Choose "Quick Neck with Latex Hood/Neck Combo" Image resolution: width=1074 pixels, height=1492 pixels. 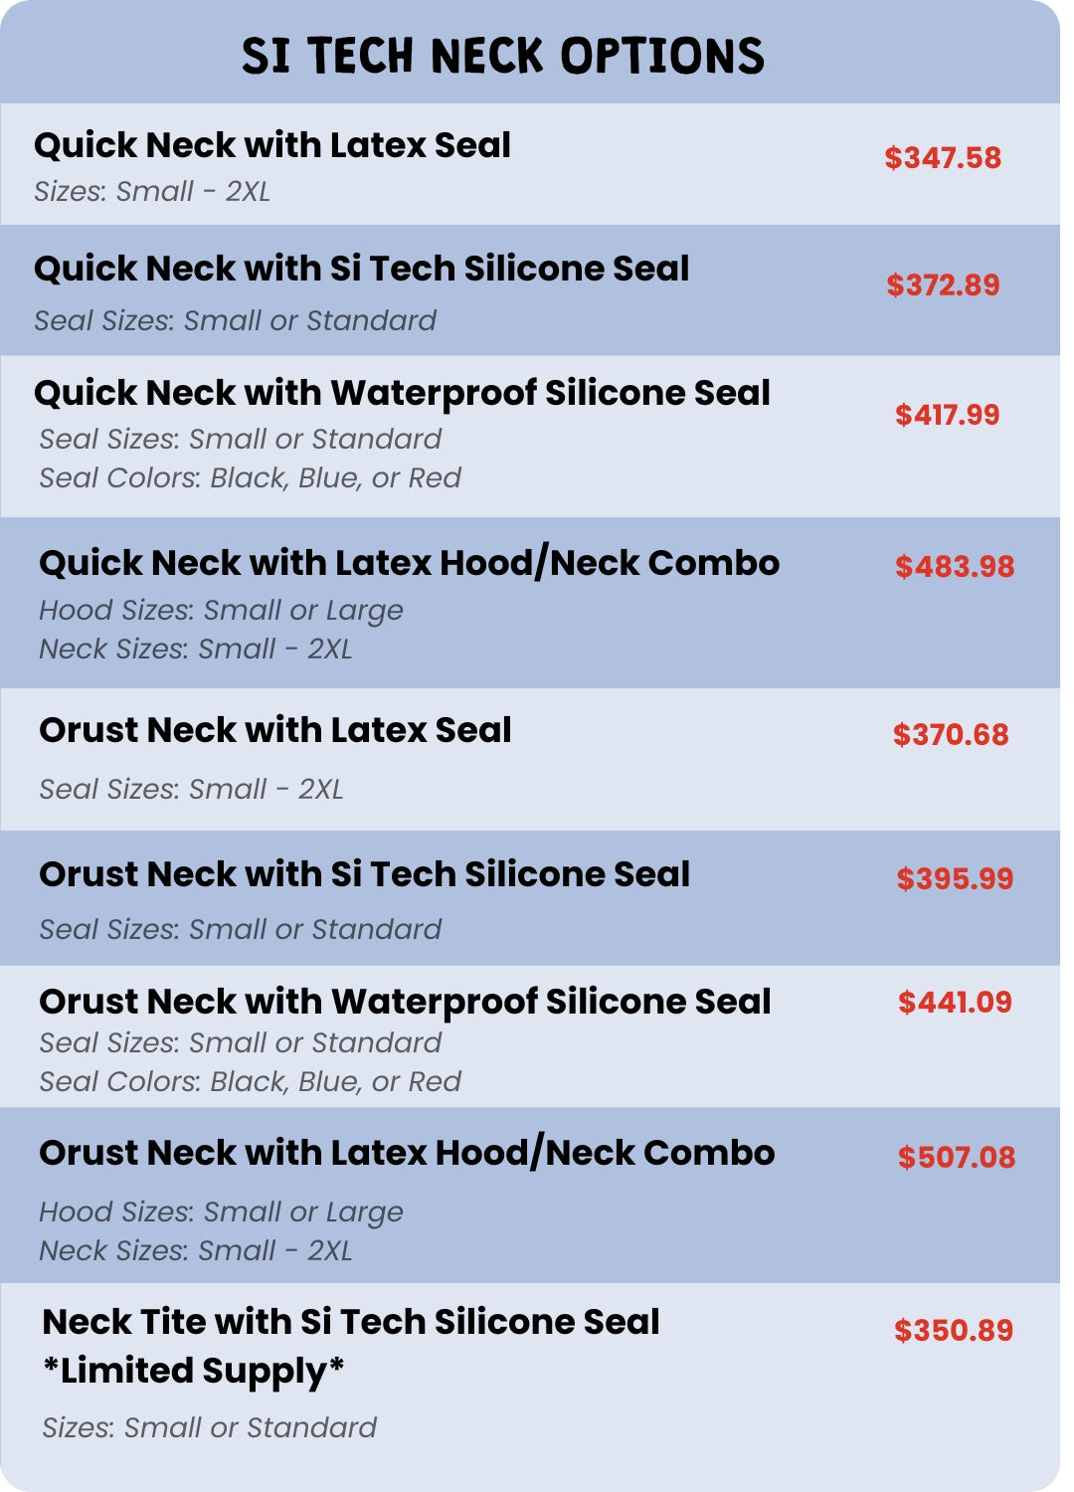click(x=409, y=563)
